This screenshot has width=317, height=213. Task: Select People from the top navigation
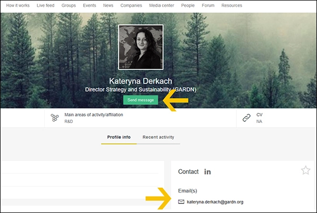tap(188, 6)
